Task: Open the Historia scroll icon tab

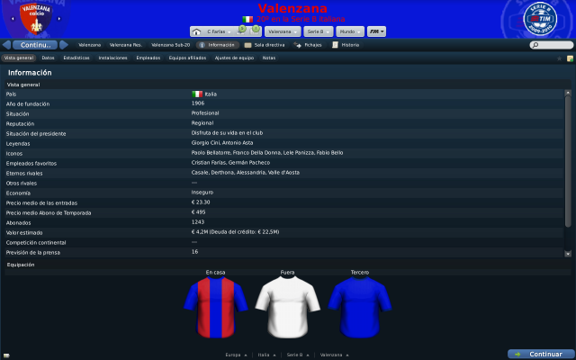Action: click(x=335, y=45)
